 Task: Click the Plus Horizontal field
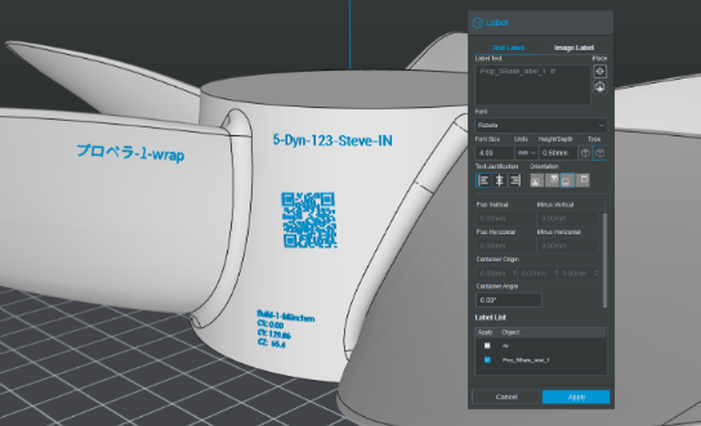505,246
